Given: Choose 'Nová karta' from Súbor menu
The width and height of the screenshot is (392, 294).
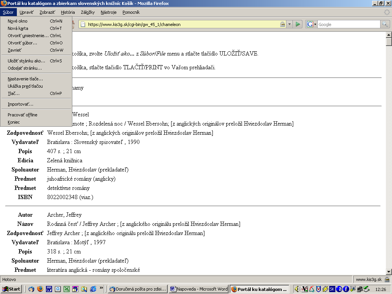Looking at the screenshot, I should tap(18, 28).
